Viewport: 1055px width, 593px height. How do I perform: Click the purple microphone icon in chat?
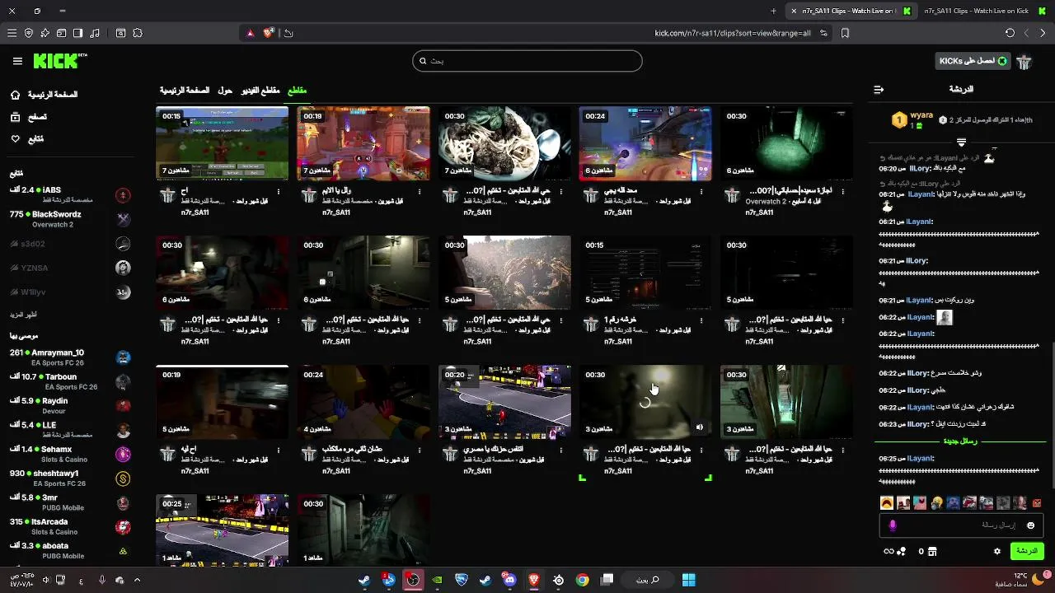pos(892,525)
